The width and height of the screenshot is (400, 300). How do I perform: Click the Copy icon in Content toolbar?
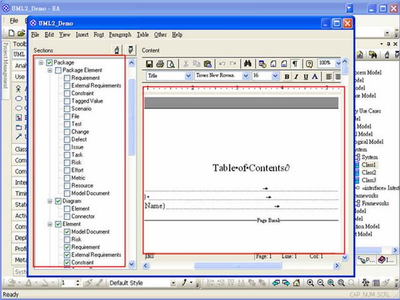tap(197, 64)
